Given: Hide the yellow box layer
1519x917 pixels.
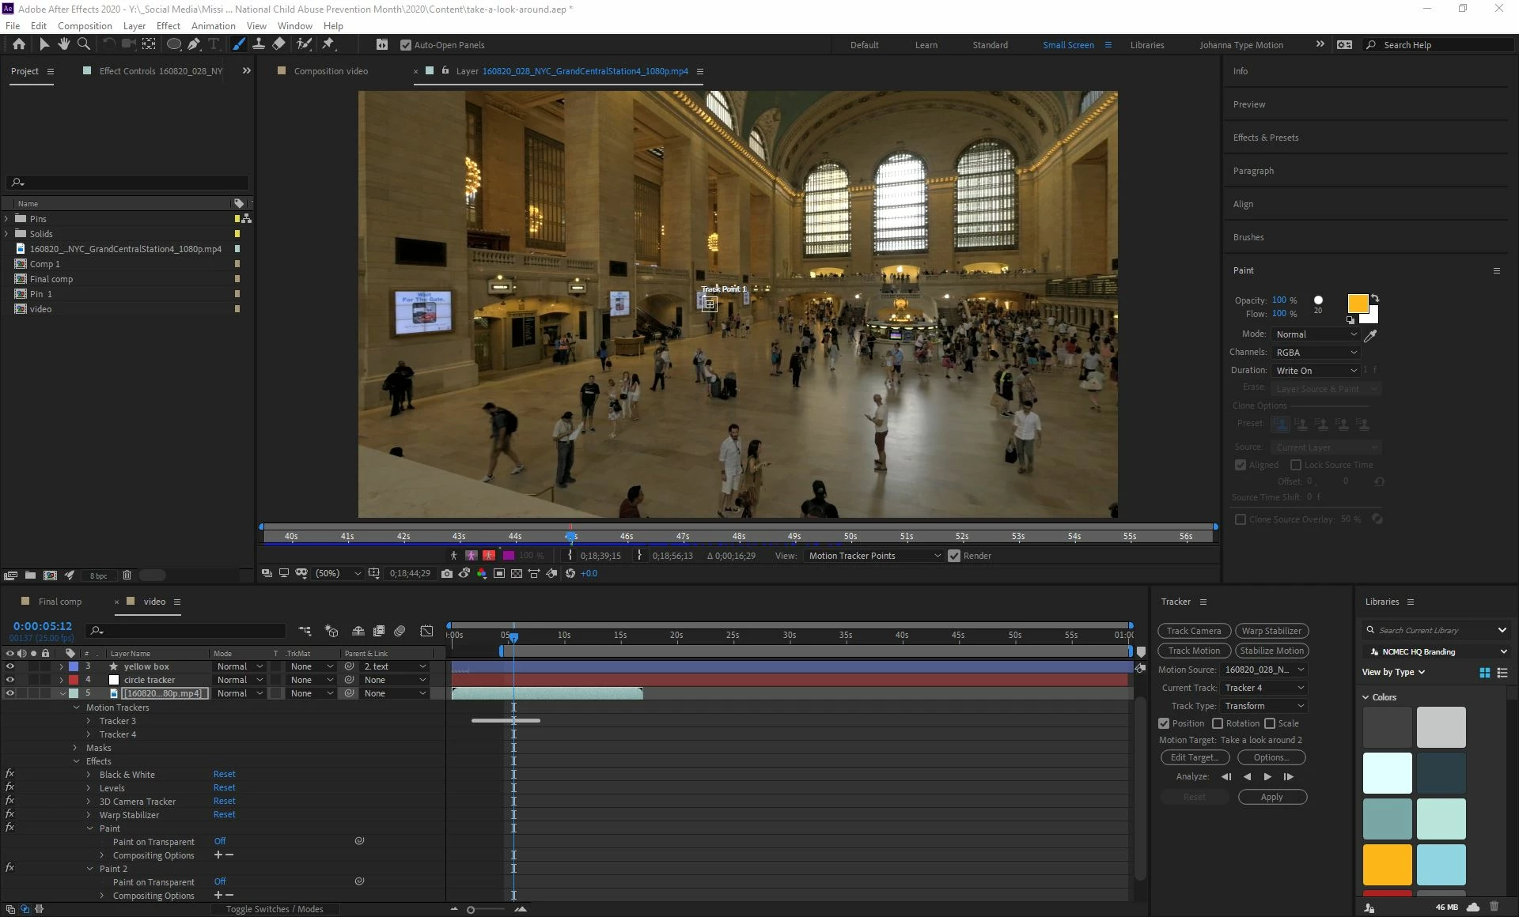Looking at the screenshot, I should [9, 666].
